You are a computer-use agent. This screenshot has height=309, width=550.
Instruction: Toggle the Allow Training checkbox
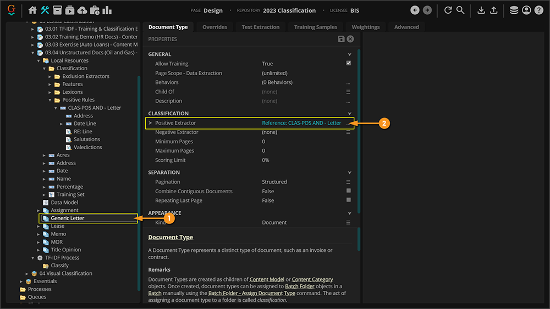tap(348, 64)
